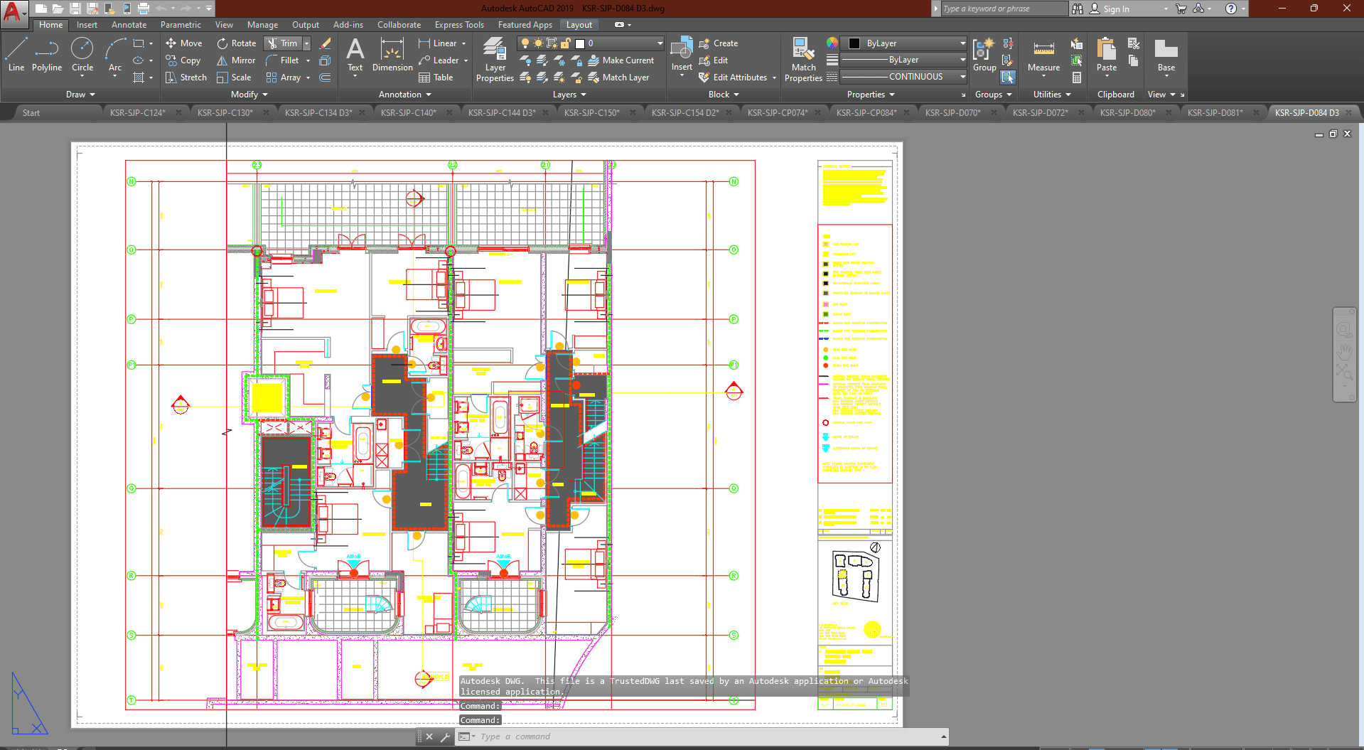Click the Erase tool icon
The height and width of the screenshot is (750, 1364).
(x=326, y=43)
